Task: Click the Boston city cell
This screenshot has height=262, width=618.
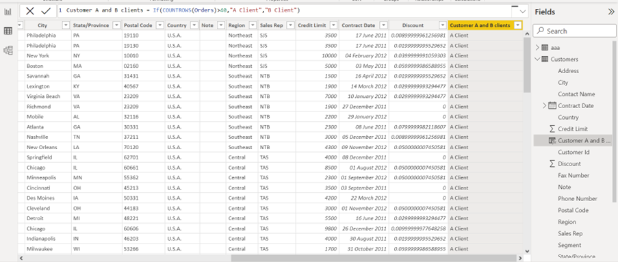Action: coord(47,66)
